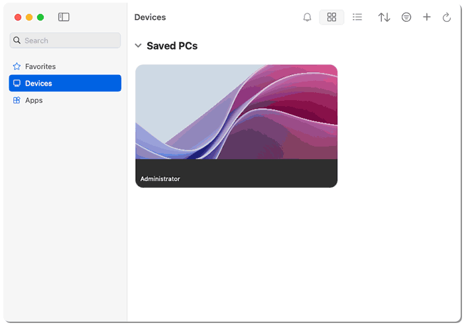464x325 pixels.
Task: Open the Administrator PC wallpaper thumbnail
Action: (x=236, y=111)
